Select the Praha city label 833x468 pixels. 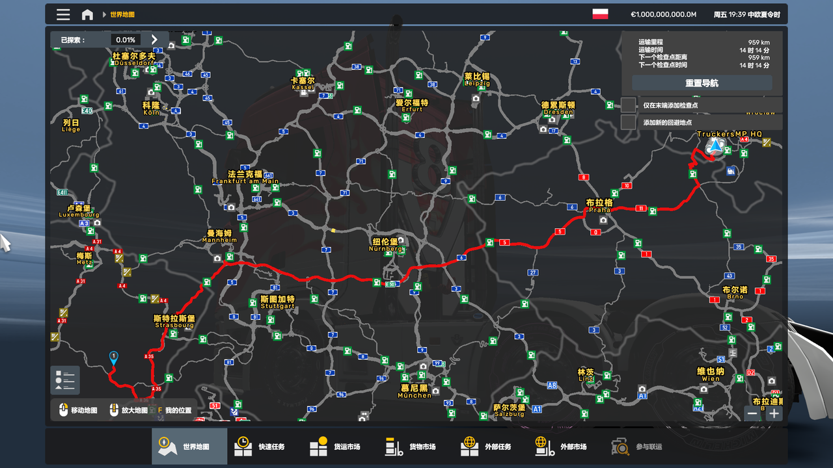pos(599,206)
